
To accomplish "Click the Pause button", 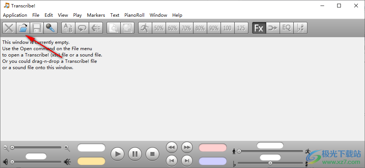I will (135, 154).
